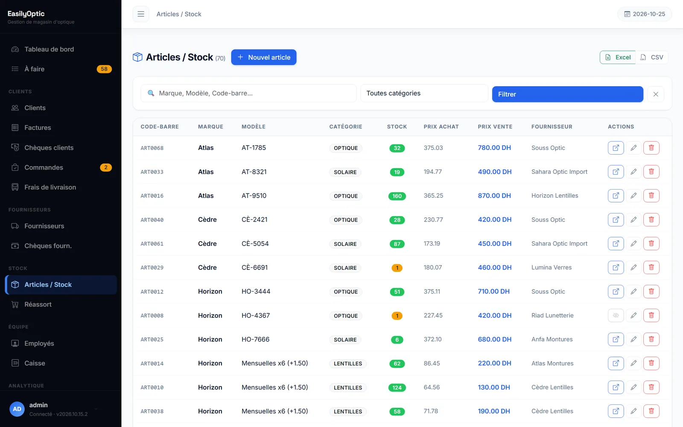Apply filters with Filtrer button

click(567, 94)
